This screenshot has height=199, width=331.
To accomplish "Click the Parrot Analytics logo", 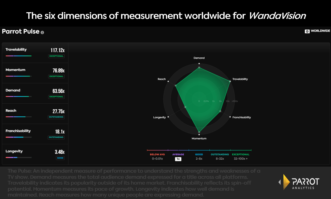I will click(299, 182).
